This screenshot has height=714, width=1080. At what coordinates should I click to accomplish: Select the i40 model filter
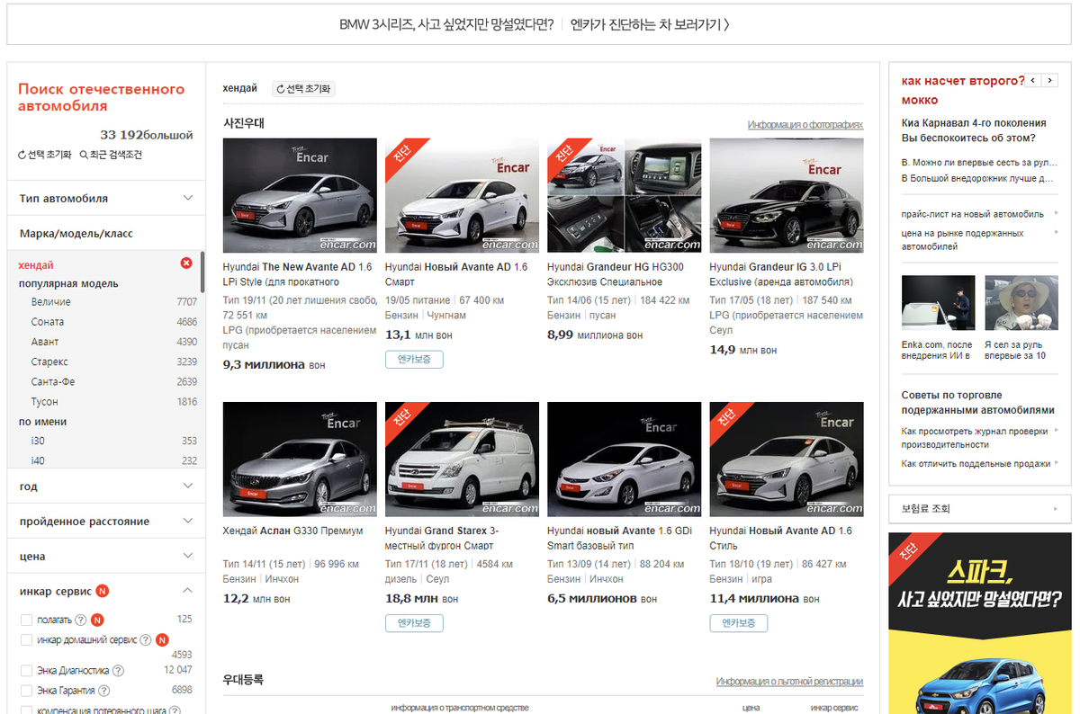click(37, 461)
